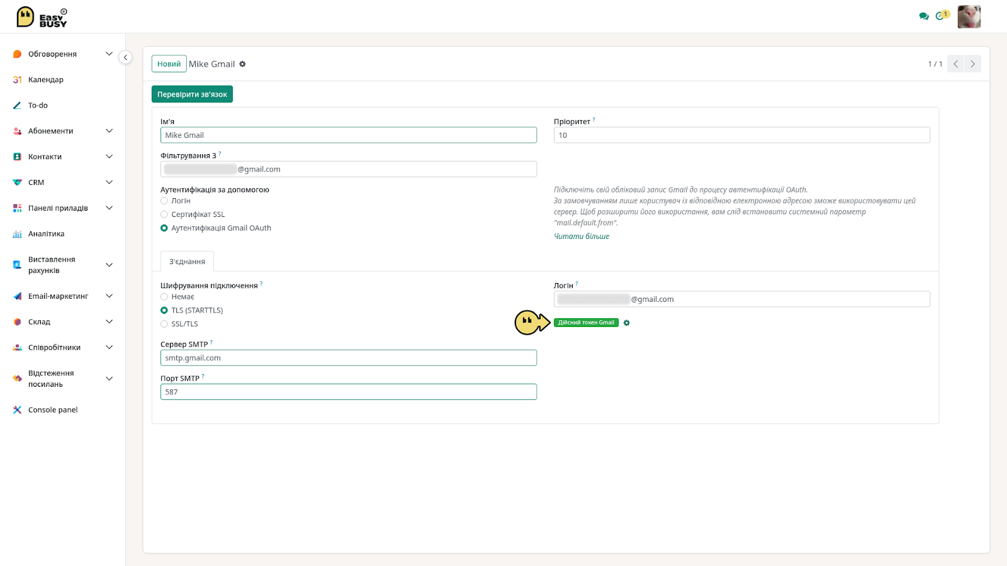
Task: Click the Ім'я input field
Action: click(x=349, y=135)
